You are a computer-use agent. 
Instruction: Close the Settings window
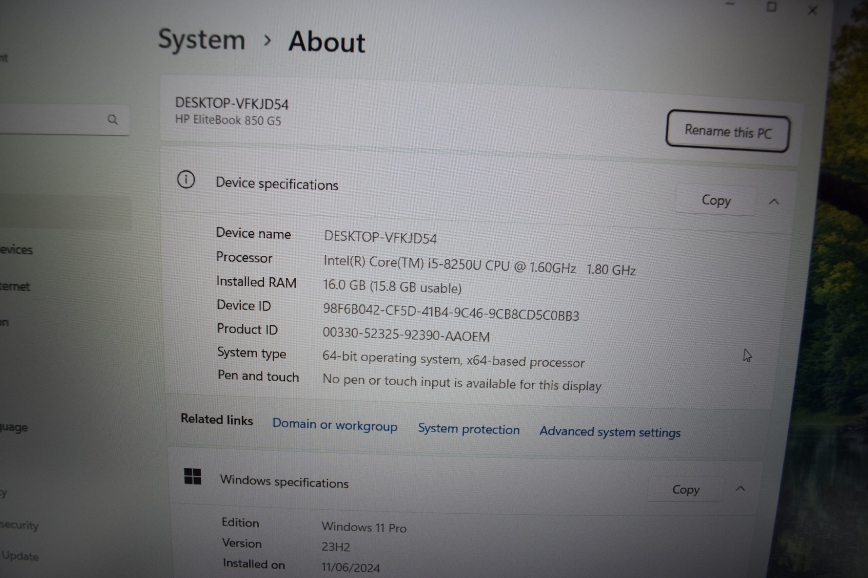pyautogui.click(x=812, y=10)
